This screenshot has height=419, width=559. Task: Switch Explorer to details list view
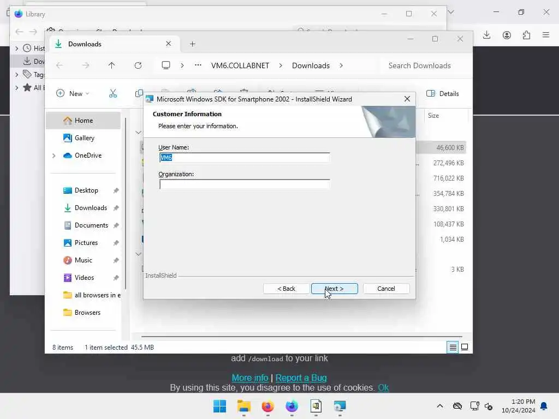(453, 347)
